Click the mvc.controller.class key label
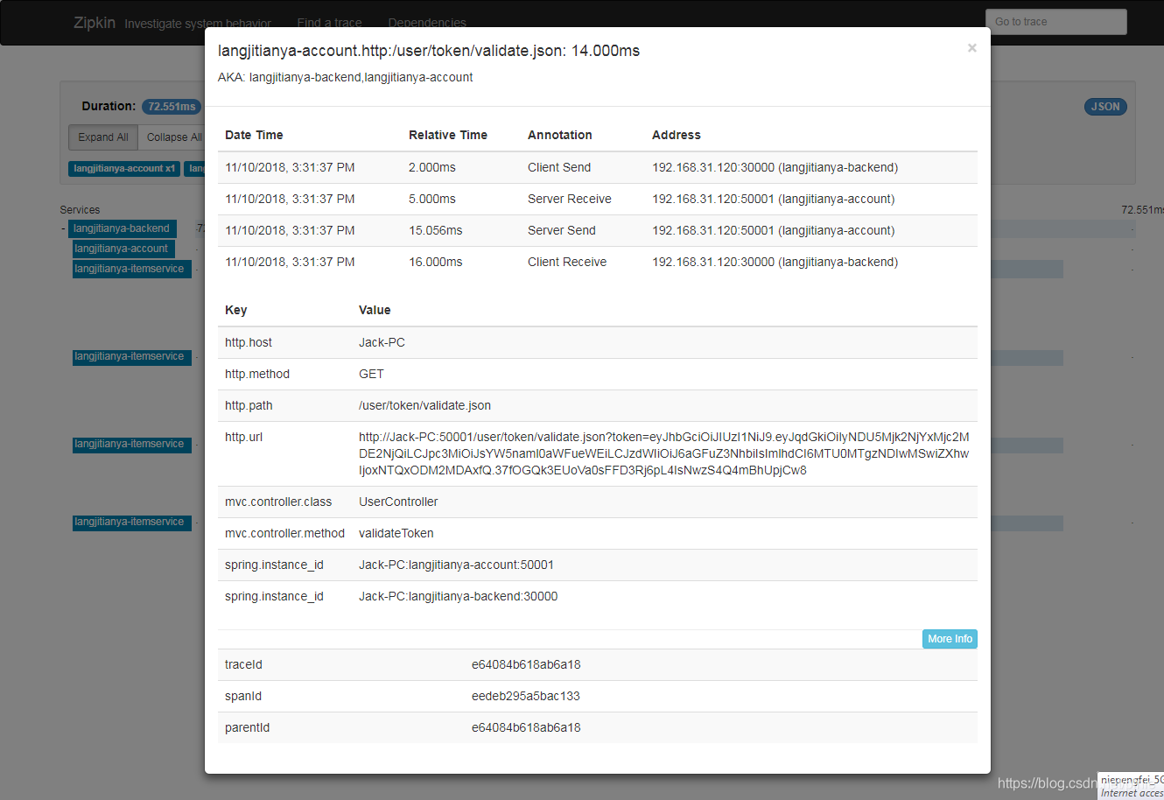1164x800 pixels. [278, 502]
